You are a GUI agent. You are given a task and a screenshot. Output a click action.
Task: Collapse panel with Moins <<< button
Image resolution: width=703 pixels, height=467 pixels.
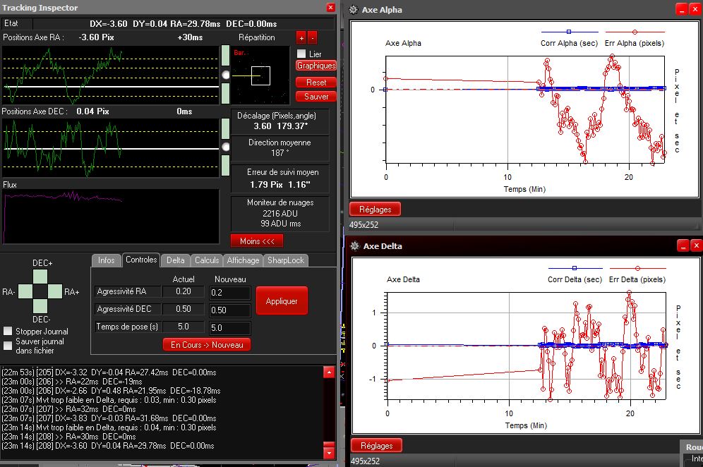point(256,241)
